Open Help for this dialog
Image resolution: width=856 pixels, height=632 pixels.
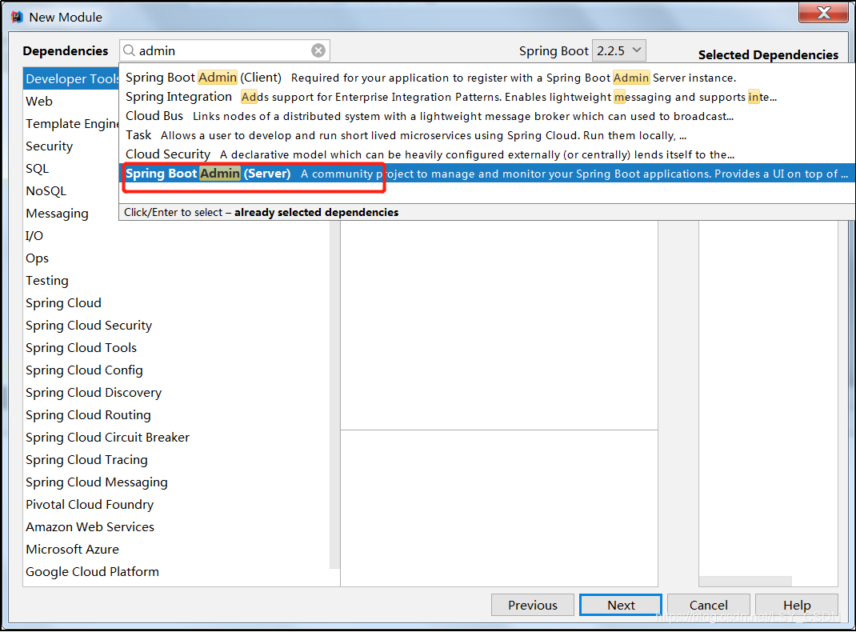[797, 605]
